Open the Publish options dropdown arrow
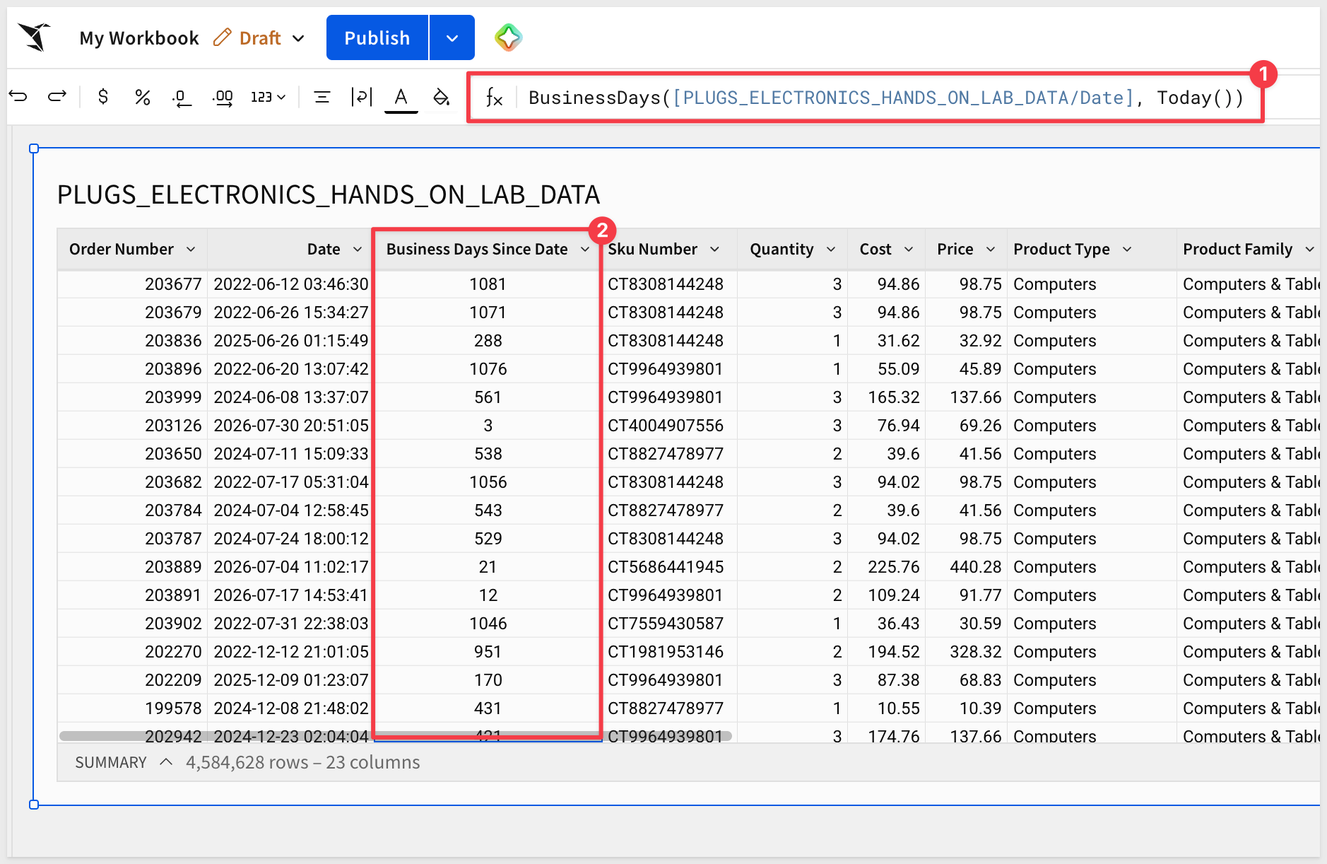Viewport: 1327px width, 864px height. (452, 37)
